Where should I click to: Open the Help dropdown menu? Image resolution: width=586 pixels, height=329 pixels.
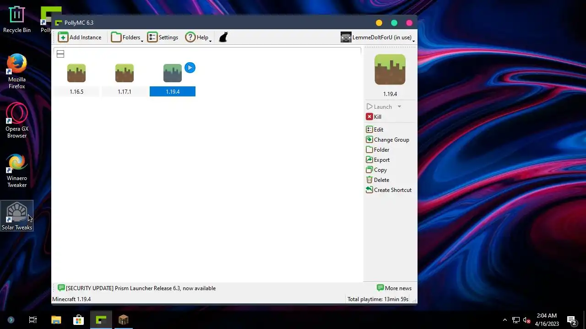point(198,37)
